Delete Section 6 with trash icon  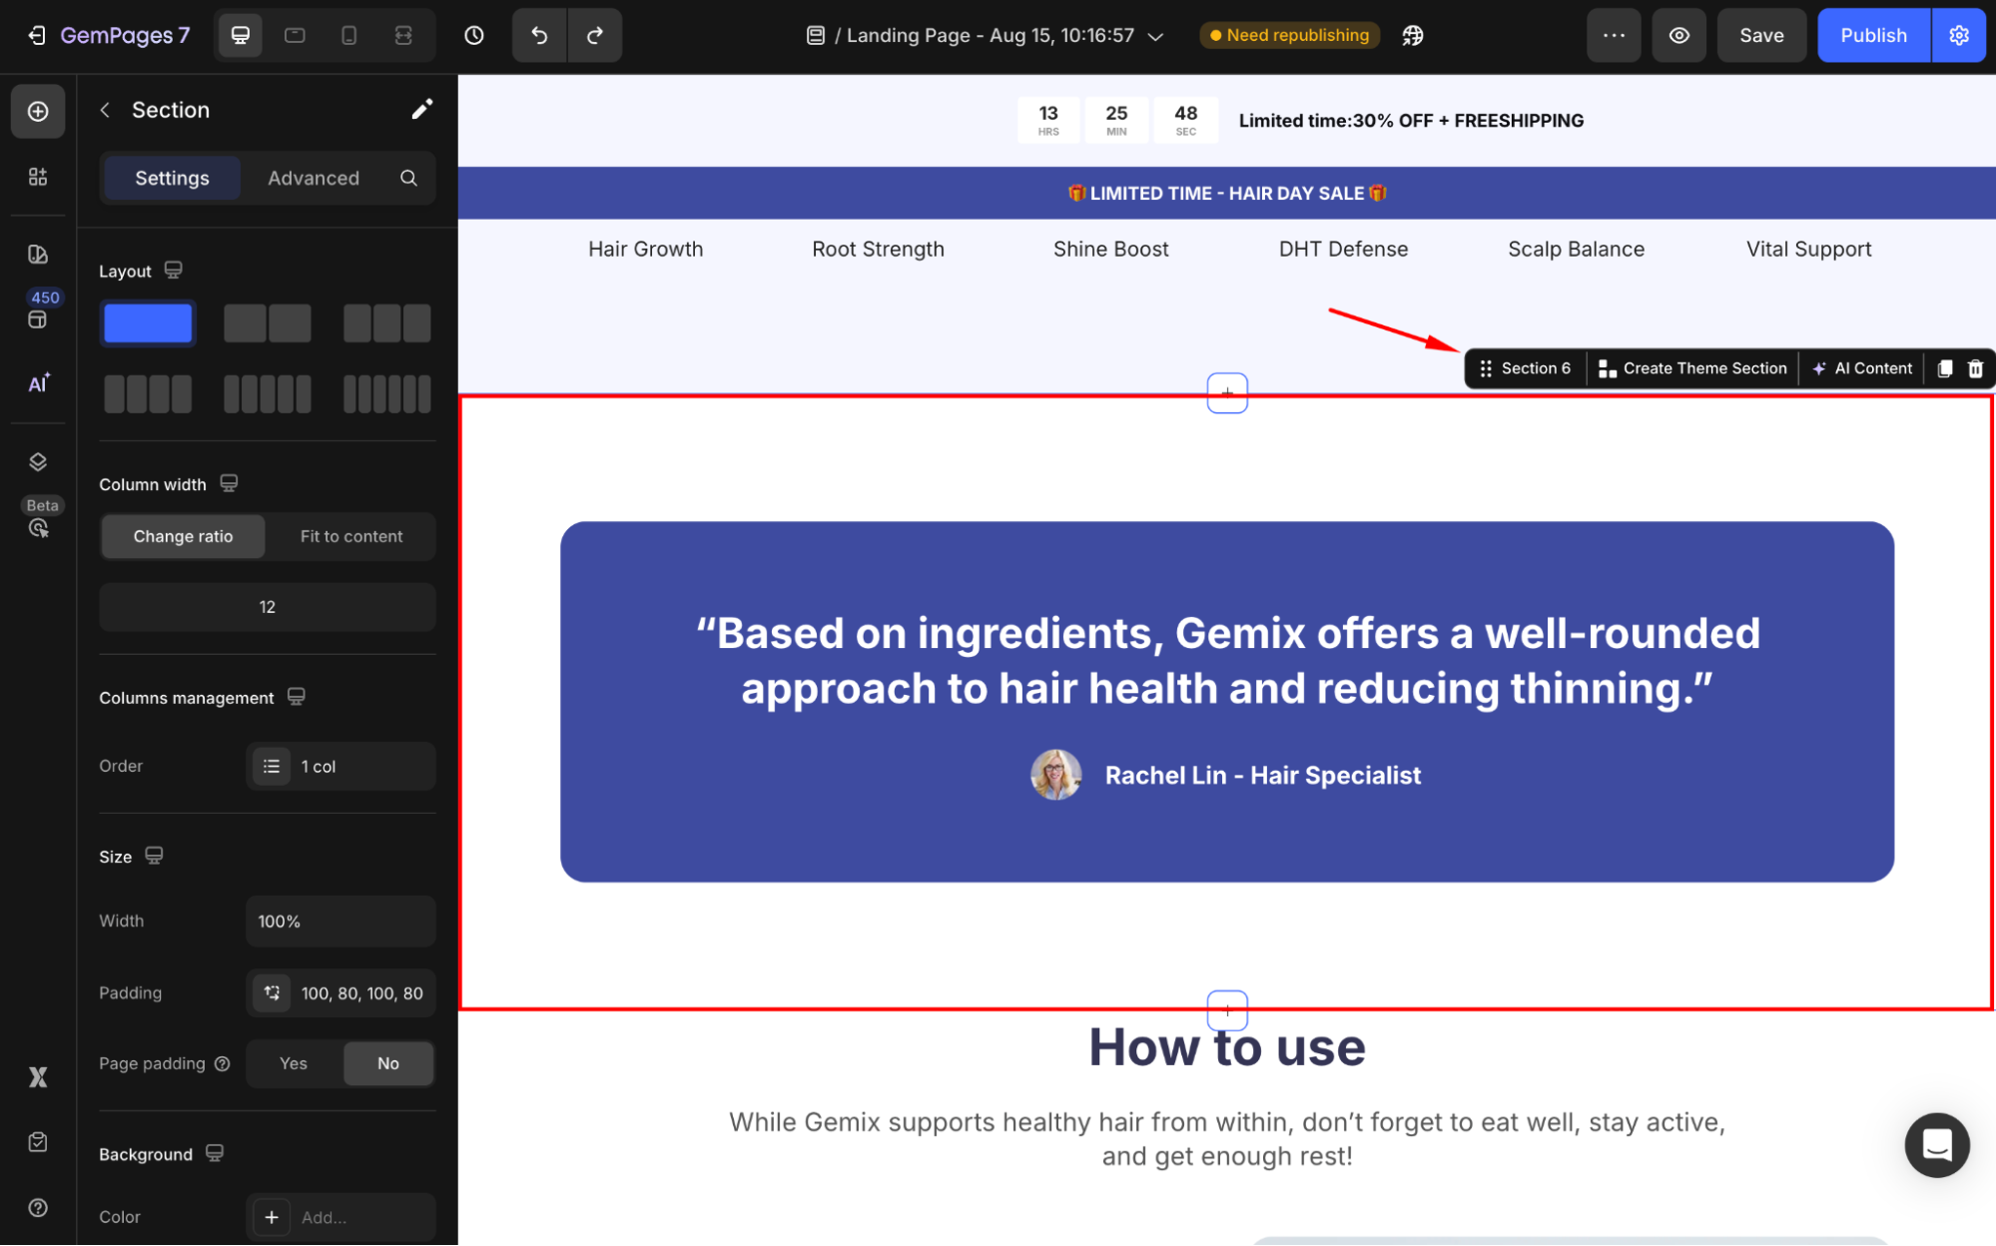point(1975,368)
